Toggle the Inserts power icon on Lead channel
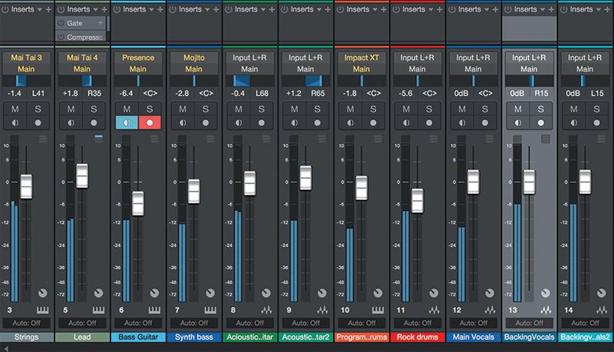Viewport: 614px width, 352px height. (x=61, y=9)
